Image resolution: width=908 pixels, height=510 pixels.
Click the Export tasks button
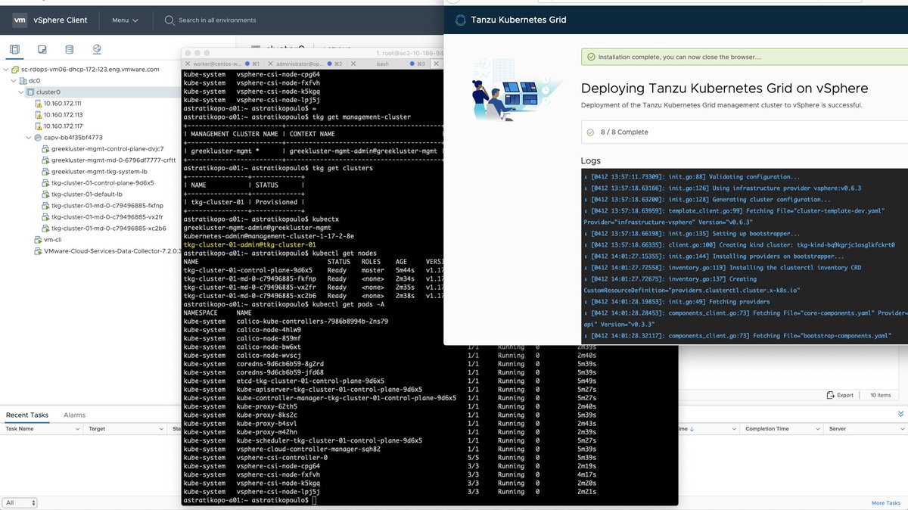pyautogui.click(x=843, y=394)
